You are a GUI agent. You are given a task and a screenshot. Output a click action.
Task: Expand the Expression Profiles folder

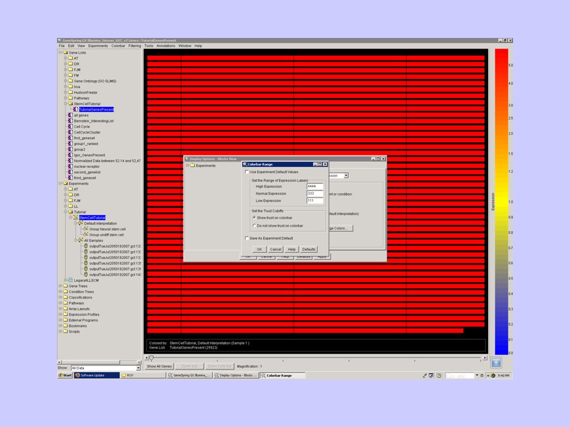click(61, 314)
